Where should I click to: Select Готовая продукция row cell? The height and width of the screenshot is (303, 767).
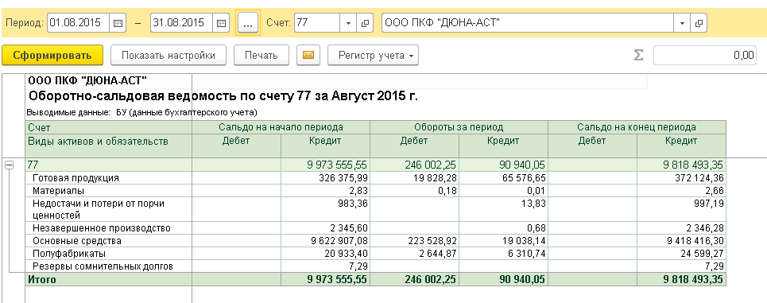coord(109,178)
